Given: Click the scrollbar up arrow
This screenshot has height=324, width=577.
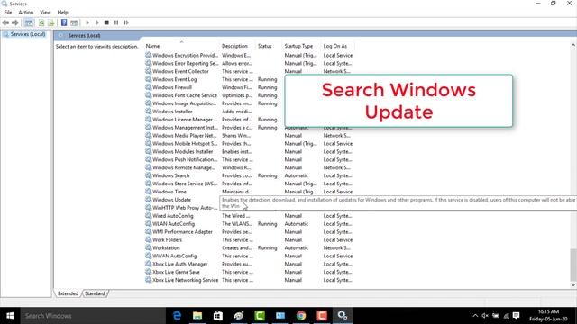Looking at the screenshot, I should click(573, 45).
